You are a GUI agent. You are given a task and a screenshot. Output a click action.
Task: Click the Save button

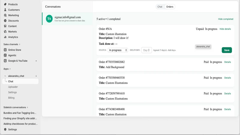(x=227, y=50)
